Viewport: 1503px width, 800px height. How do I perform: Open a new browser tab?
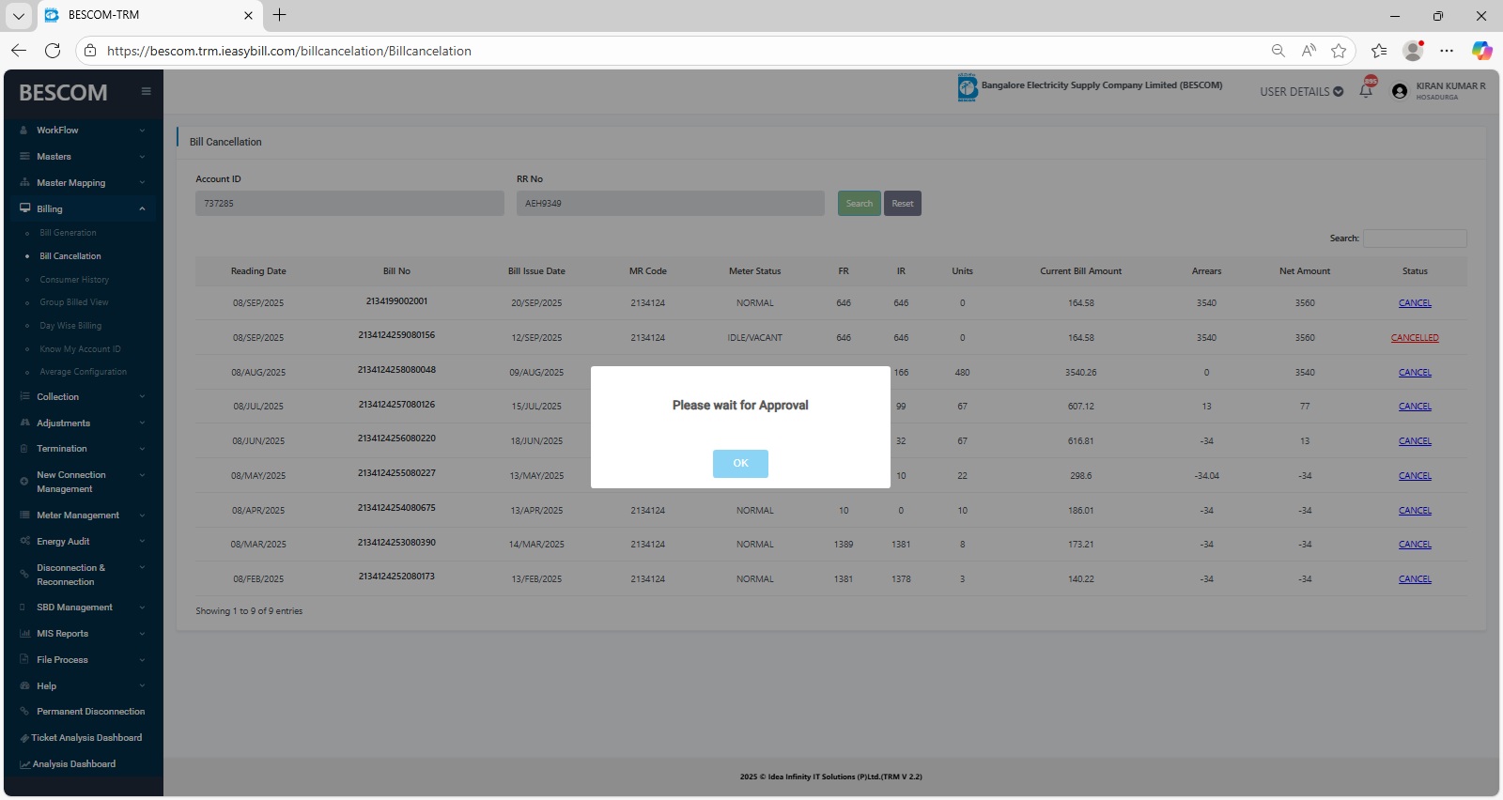[279, 15]
